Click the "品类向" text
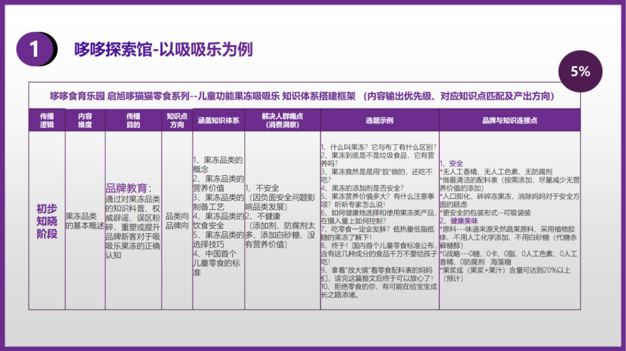This screenshot has height=351, width=626. click(x=177, y=216)
